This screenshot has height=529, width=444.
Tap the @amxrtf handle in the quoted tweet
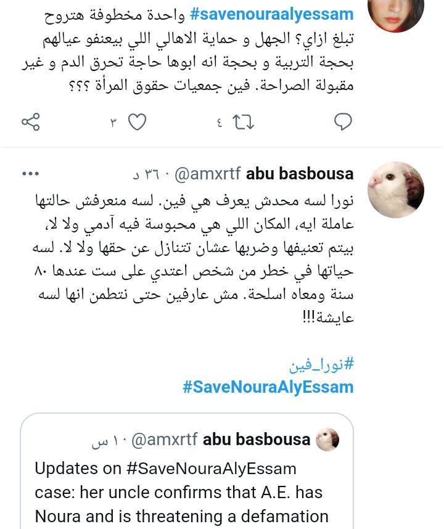tap(164, 440)
